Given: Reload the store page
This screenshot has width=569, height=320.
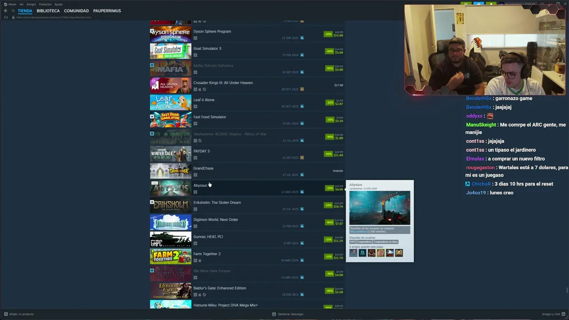Looking at the screenshot, I should coord(6,17).
